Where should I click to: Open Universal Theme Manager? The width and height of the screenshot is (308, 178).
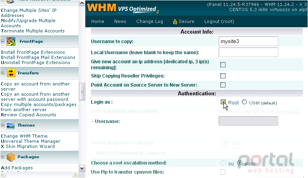pyautogui.click(x=31, y=141)
